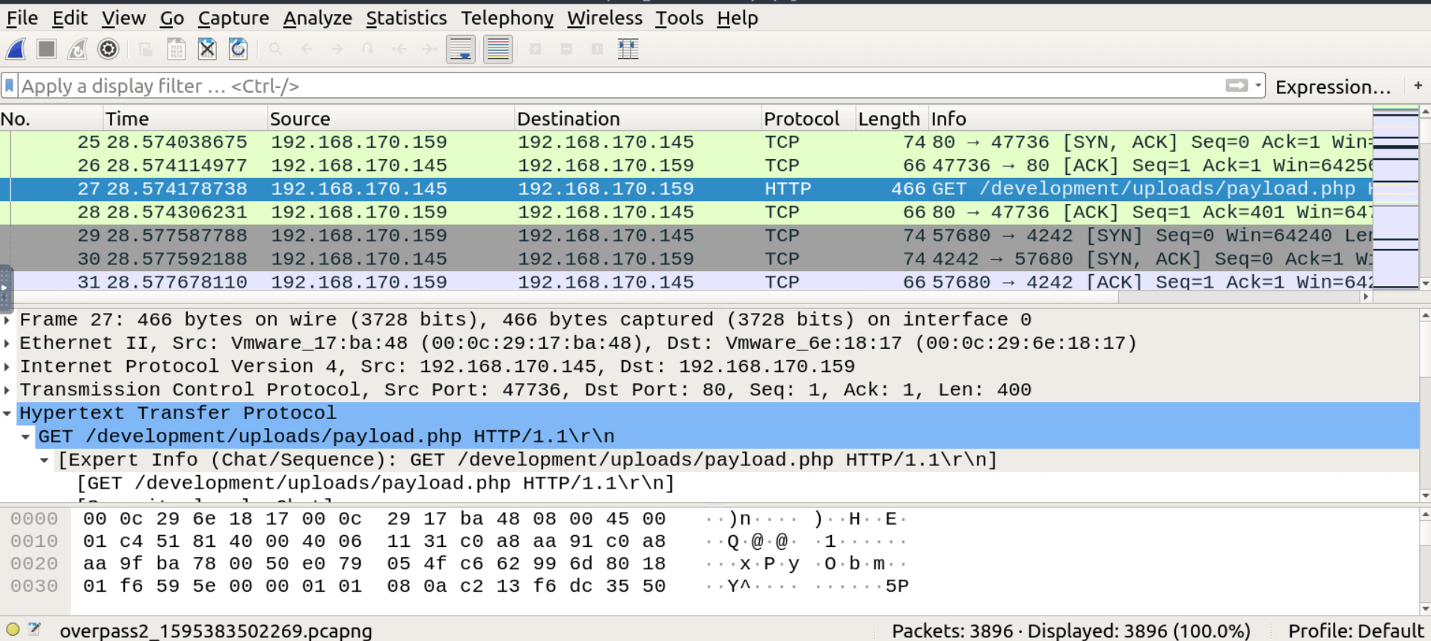
Task: Click the Expression… button
Action: point(1332,87)
